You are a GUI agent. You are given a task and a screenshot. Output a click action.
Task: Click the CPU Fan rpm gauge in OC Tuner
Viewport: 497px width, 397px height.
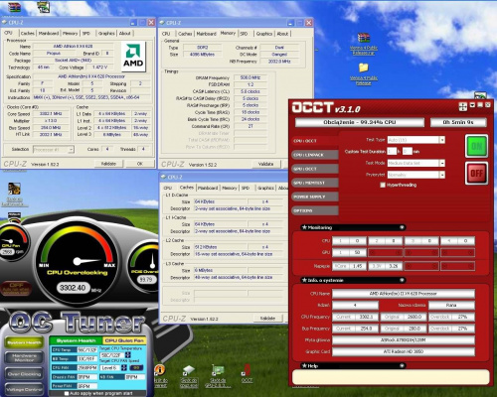tap(12, 243)
